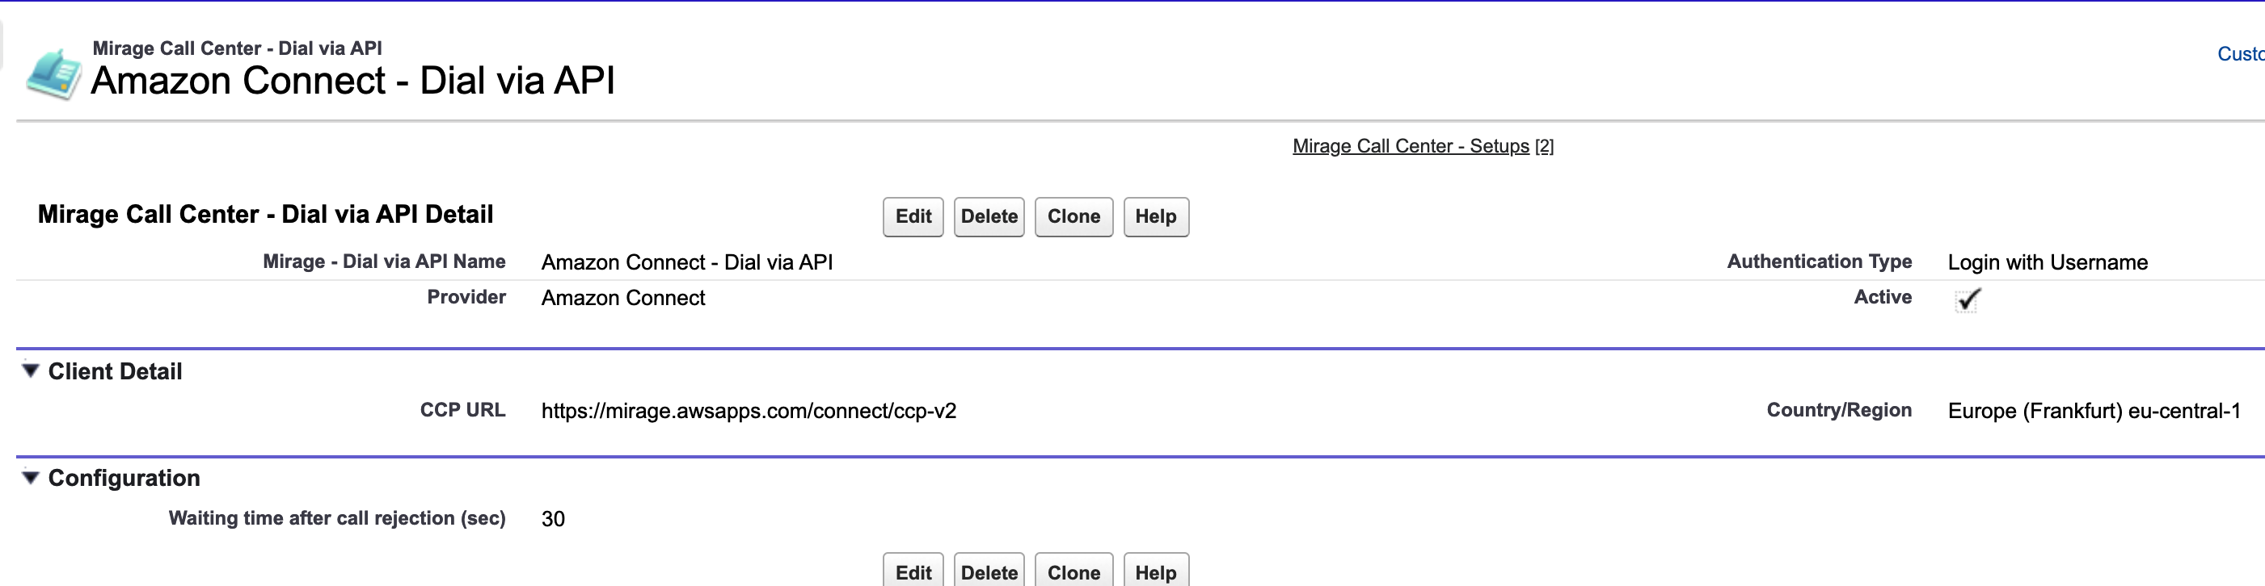2265x586 pixels.
Task: Click the bottom Delete button
Action: (989, 570)
